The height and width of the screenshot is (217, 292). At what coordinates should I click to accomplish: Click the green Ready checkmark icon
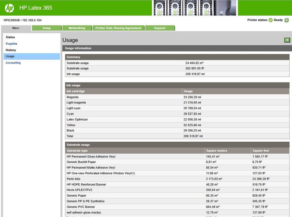271,20
